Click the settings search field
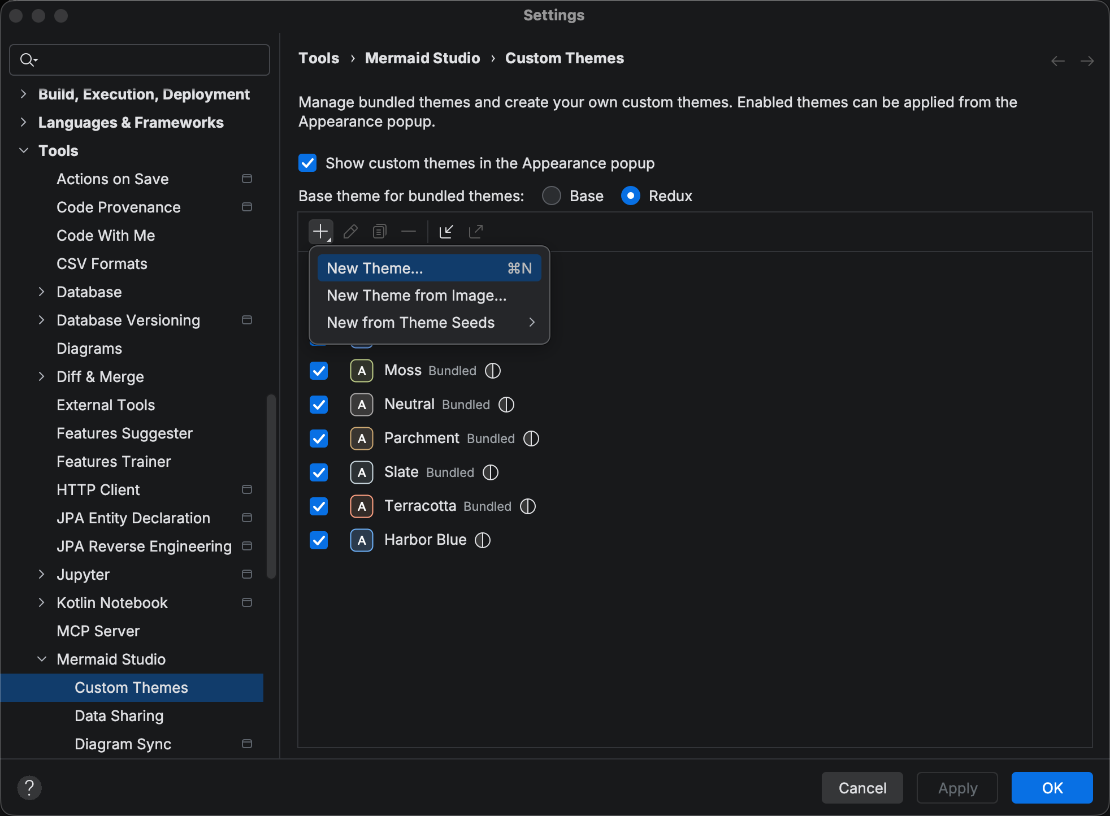 [140, 59]
